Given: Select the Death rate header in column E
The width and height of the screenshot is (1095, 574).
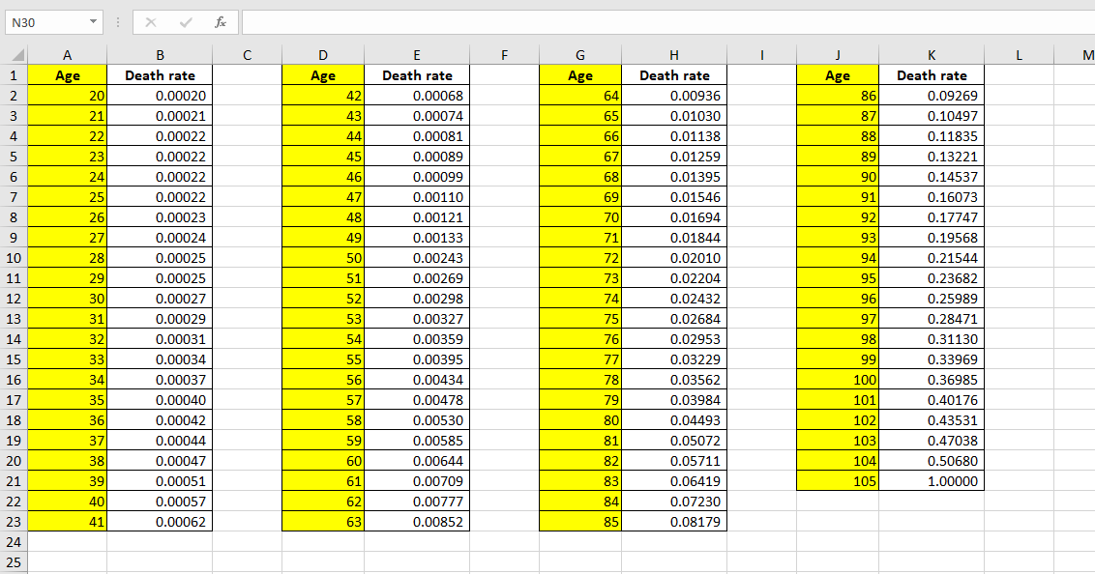Looking at the screenshot, I should (x=416, y=75).
